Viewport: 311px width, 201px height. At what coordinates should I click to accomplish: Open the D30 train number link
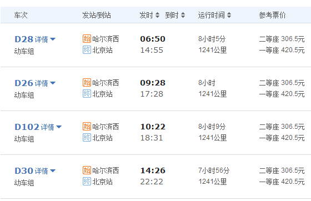24,171
